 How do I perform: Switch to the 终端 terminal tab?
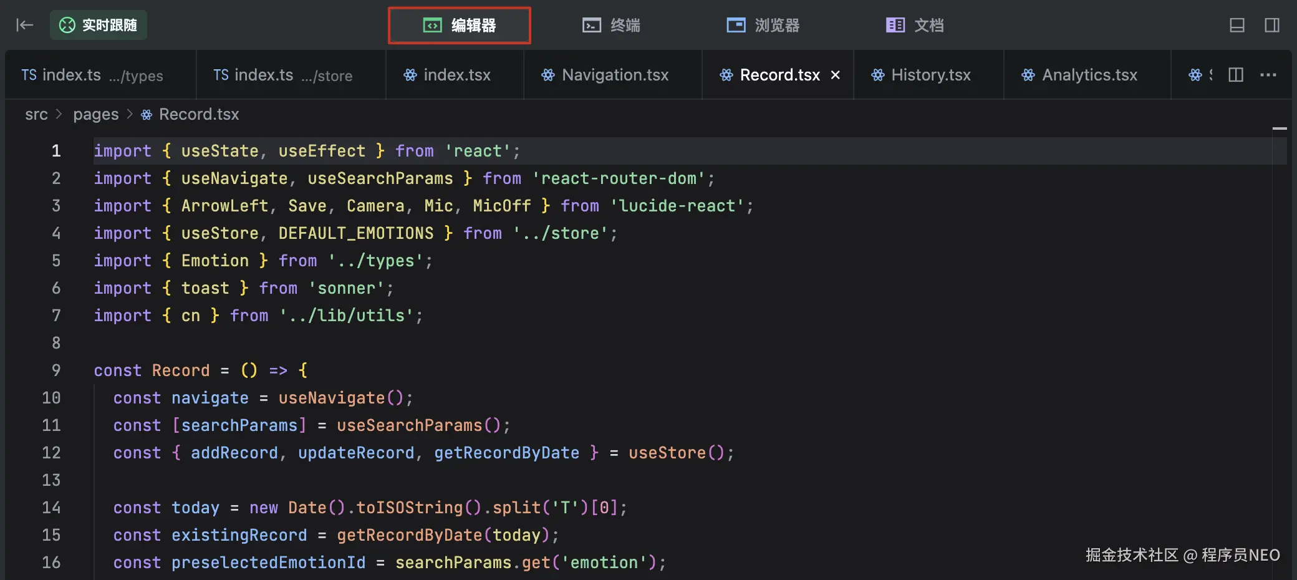(x=611, y=26)
